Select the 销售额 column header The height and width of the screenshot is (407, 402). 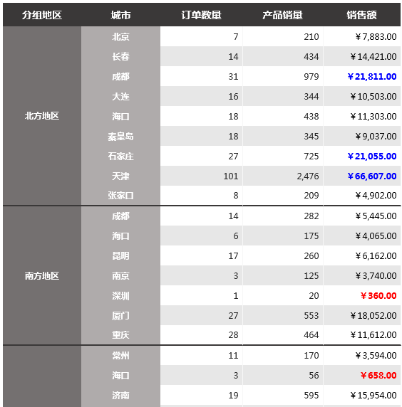(x=361, y=15)
